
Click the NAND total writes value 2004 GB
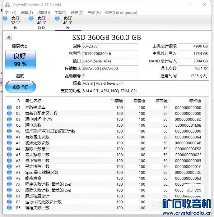point(193,61)
